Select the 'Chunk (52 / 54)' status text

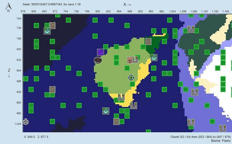point(201,137)
